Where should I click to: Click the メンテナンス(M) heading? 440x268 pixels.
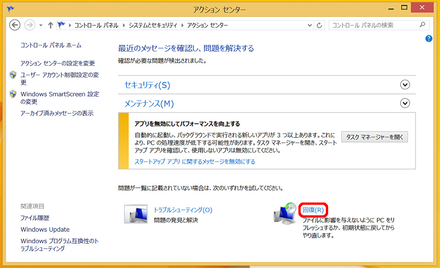click(x=149, y=104)
